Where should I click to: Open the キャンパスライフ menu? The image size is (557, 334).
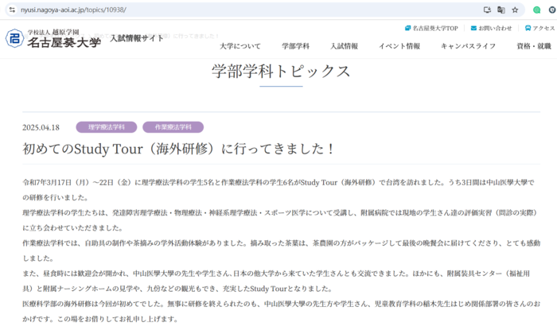(x=468, y=46)
